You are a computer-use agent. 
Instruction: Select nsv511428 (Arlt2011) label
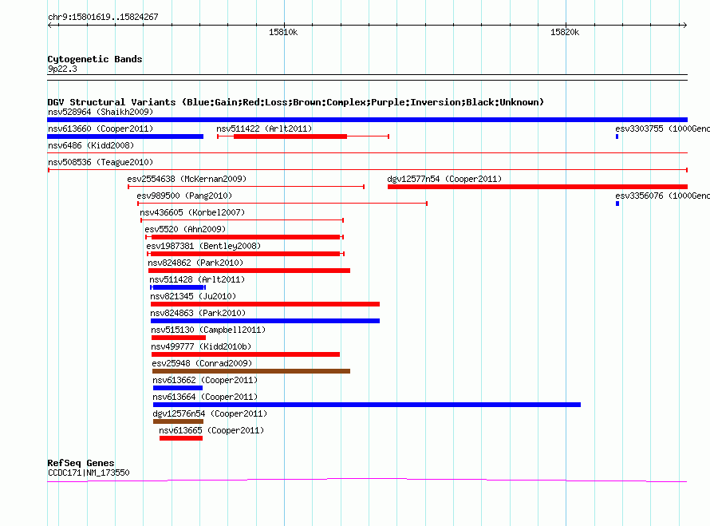pos(197,279)
